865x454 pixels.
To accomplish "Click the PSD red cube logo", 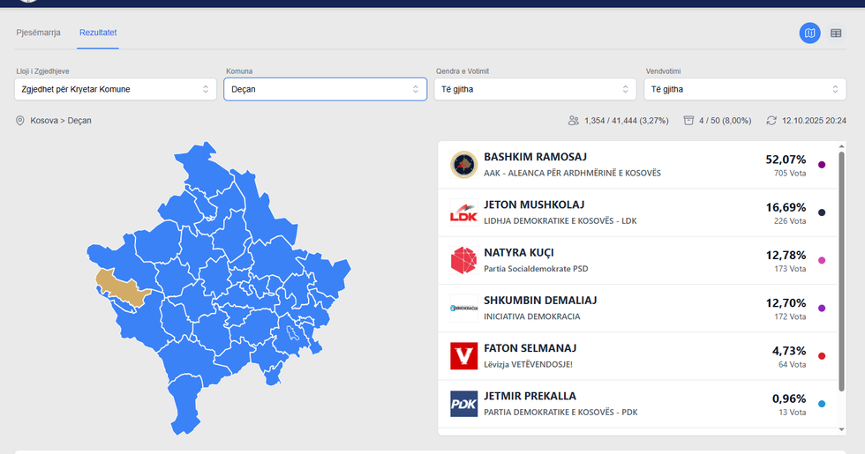I will click(463, 260).
